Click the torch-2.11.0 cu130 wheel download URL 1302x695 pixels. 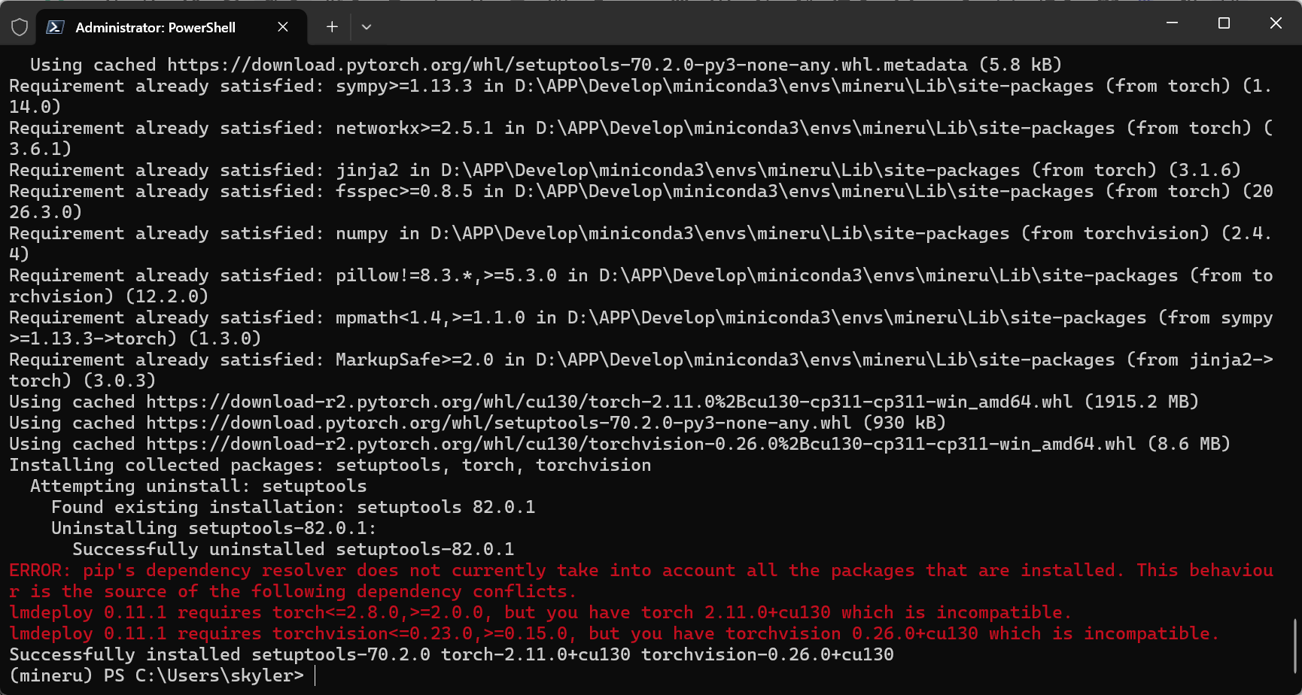click(x=609, y=402)
